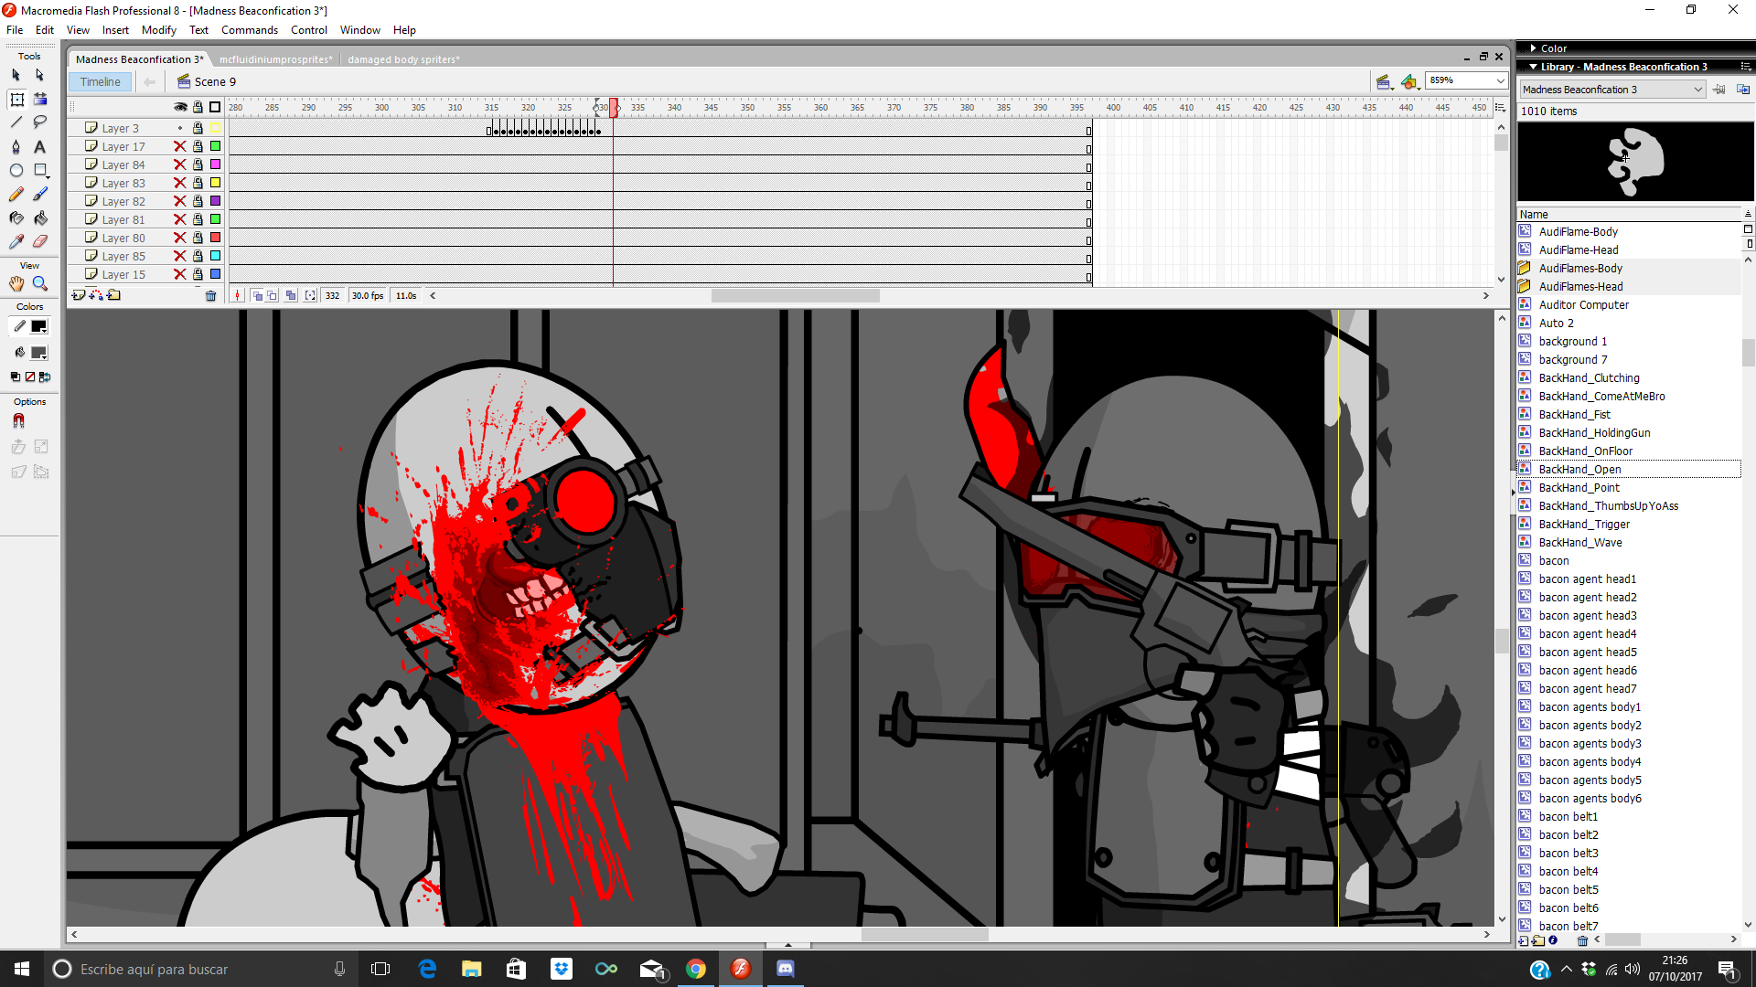Expand the Color panel
Image resolution: width=1756 pixels, height=987 pixels.
[1533, 48]
